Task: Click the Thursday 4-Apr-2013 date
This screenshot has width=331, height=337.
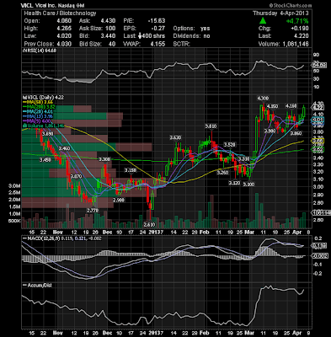Action: pyautogui.click(x=280, y=13)
